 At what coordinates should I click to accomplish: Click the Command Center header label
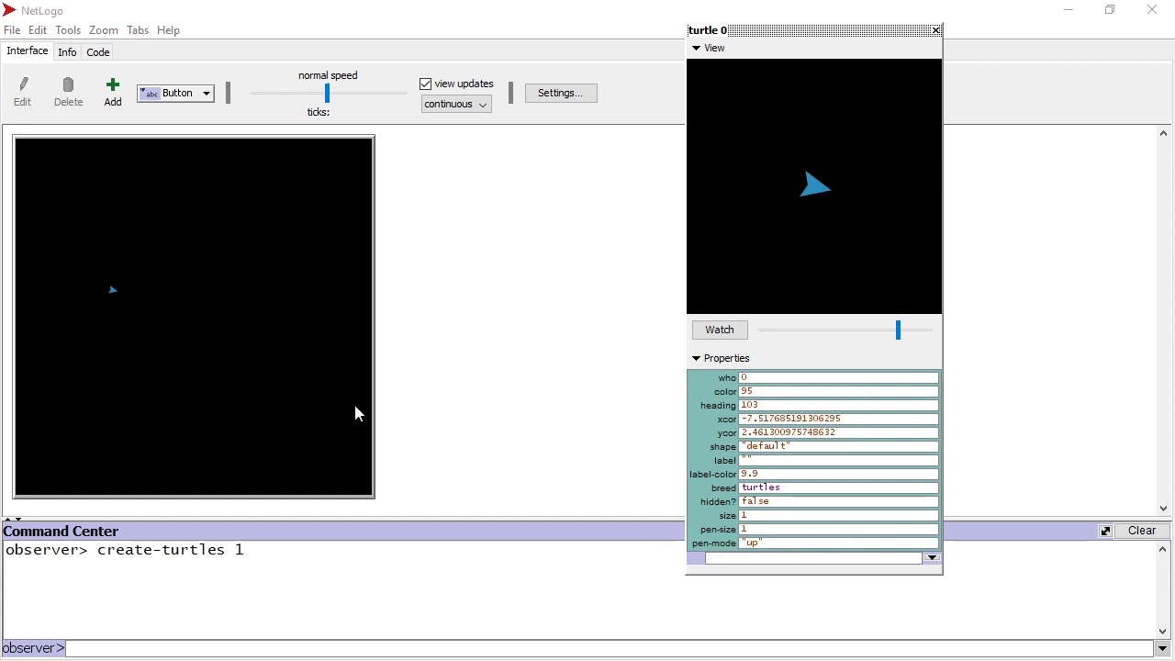61,532
